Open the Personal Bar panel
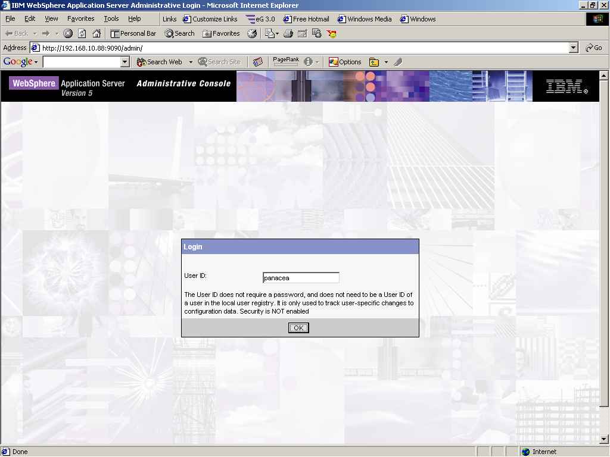 pos(133,33)
